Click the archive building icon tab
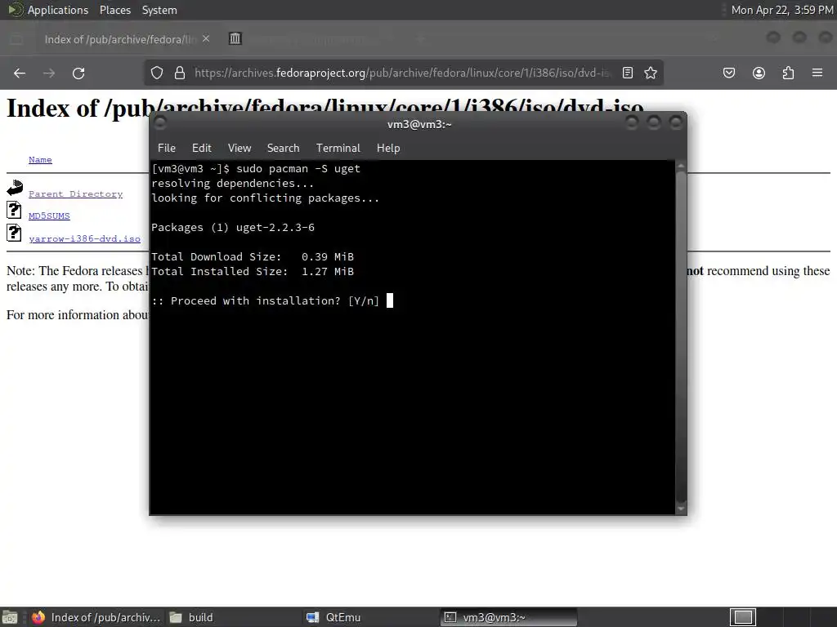This screenshot has width=837, height=627. pyautogui.click(x=235, y=38)
